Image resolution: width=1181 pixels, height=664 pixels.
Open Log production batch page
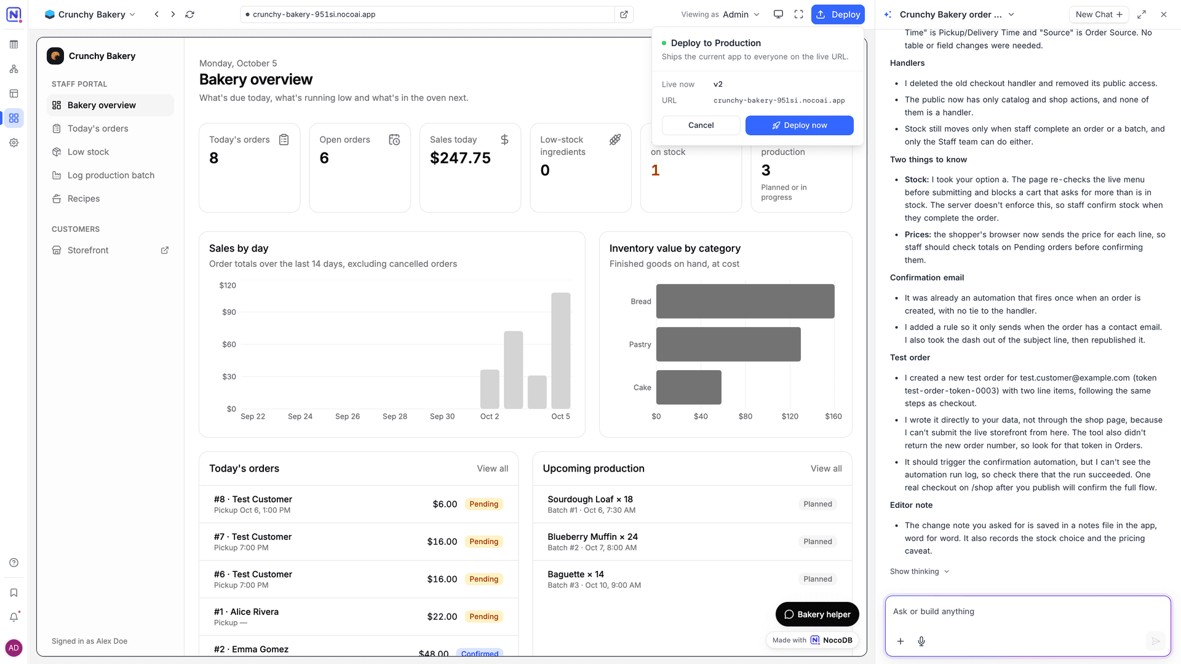point(110,175)
